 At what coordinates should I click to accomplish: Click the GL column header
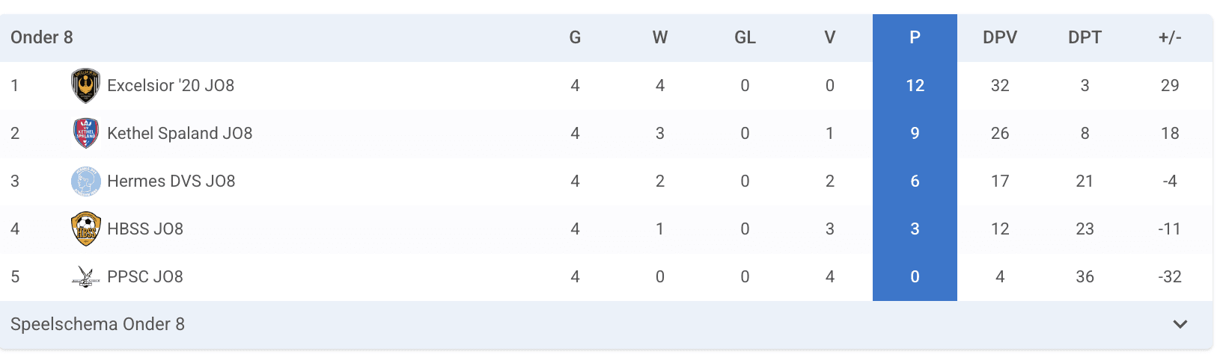coord(745,38)
